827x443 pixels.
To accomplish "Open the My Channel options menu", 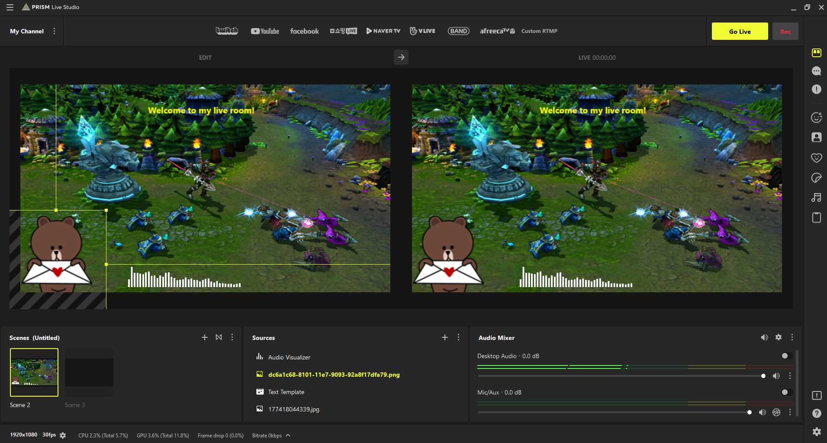I will [x=54, y=31].
